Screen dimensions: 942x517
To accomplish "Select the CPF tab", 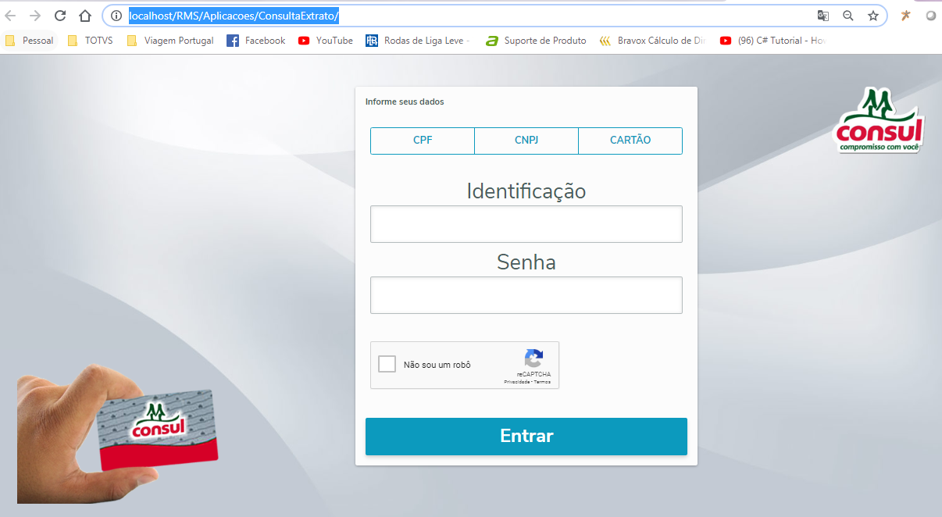I will click(x=423, y=141).
